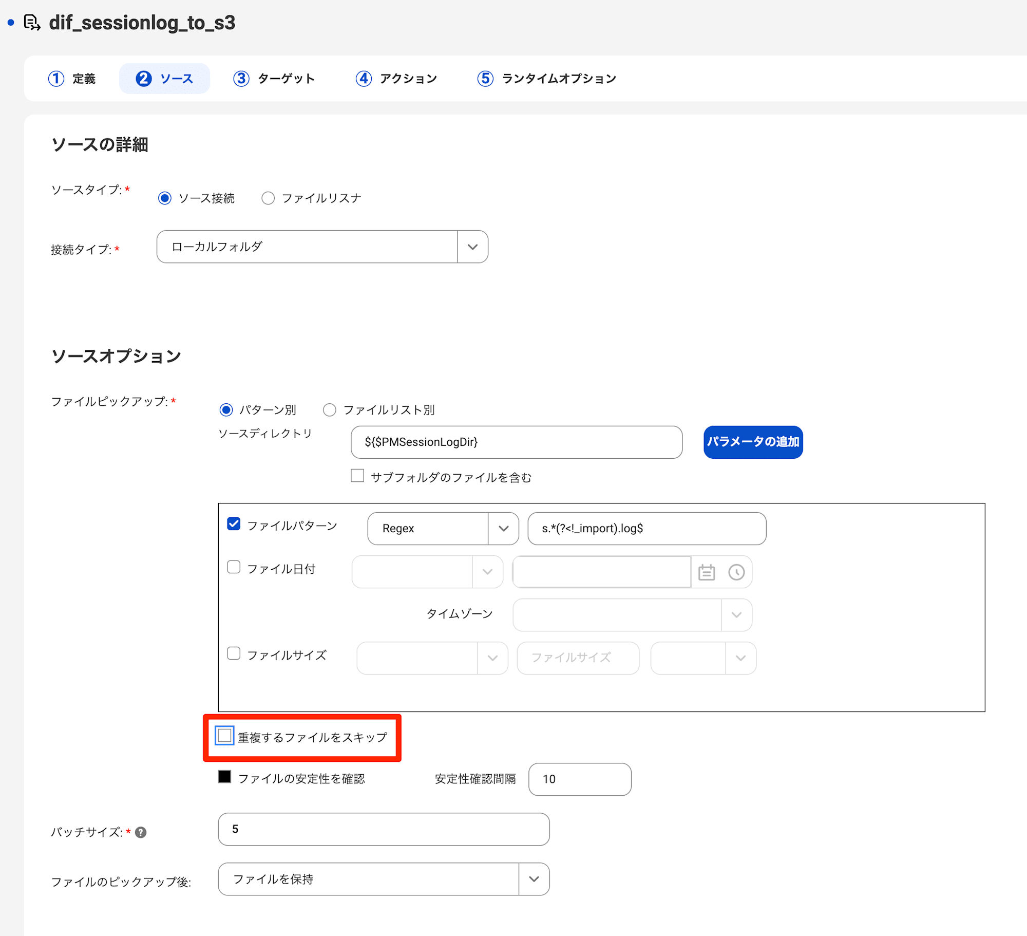Check 重複するファイルをスキップ checkbox
1027x936 pixels.
pos(224,736)
